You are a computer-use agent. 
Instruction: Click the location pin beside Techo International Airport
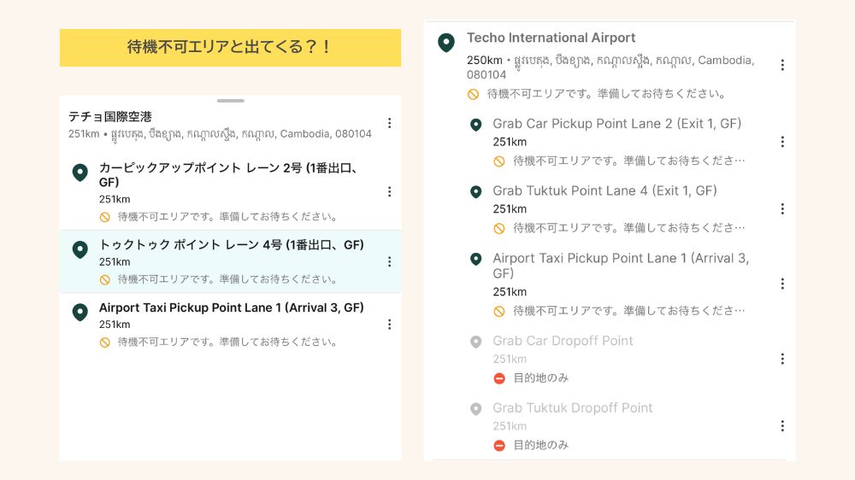446,43
